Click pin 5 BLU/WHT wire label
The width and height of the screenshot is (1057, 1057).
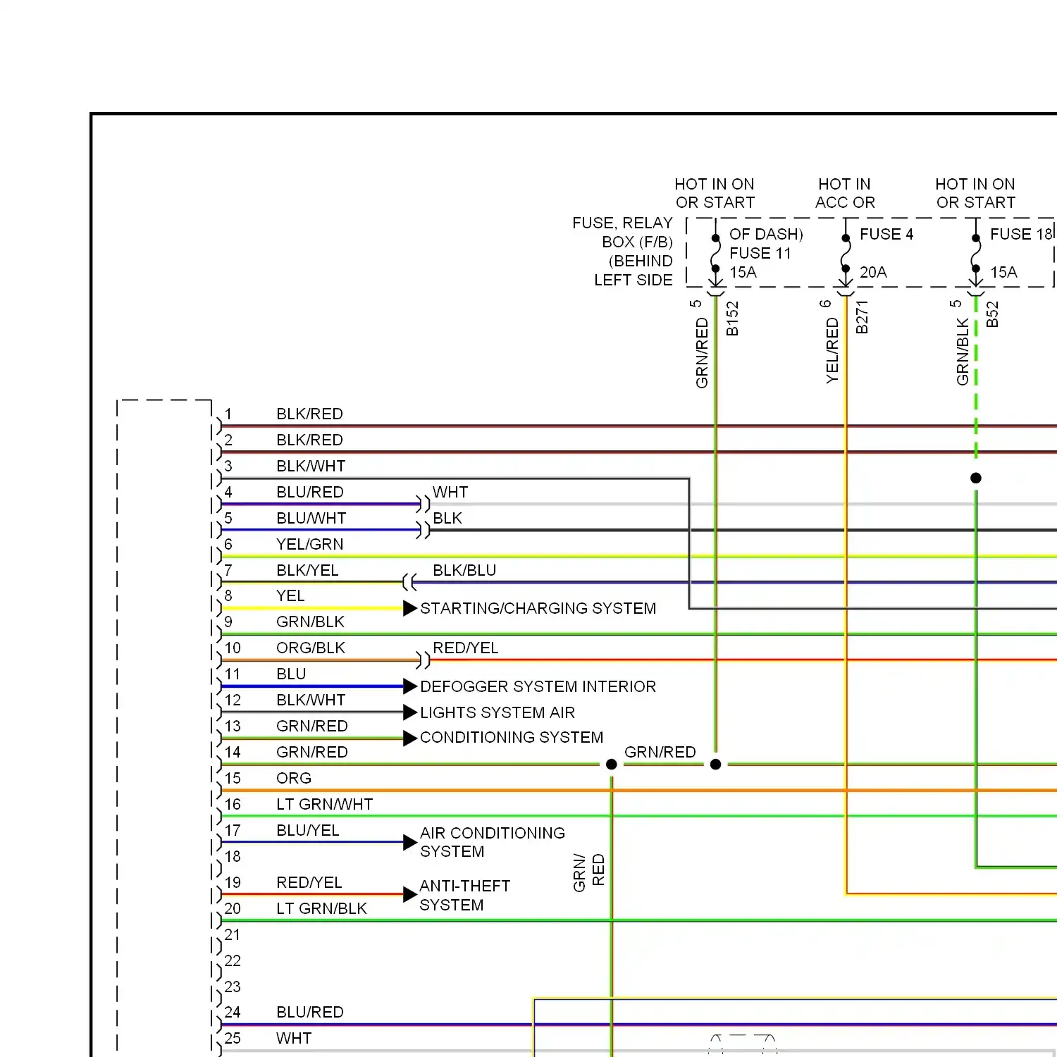(311, 518)
